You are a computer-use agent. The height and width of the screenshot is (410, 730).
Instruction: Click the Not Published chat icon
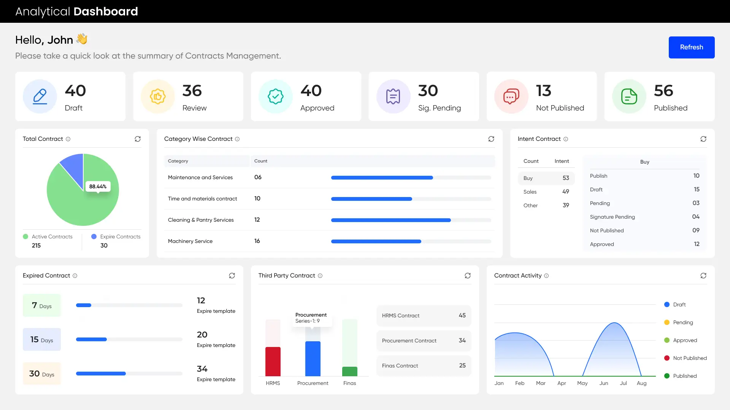[x=511, y=96]
